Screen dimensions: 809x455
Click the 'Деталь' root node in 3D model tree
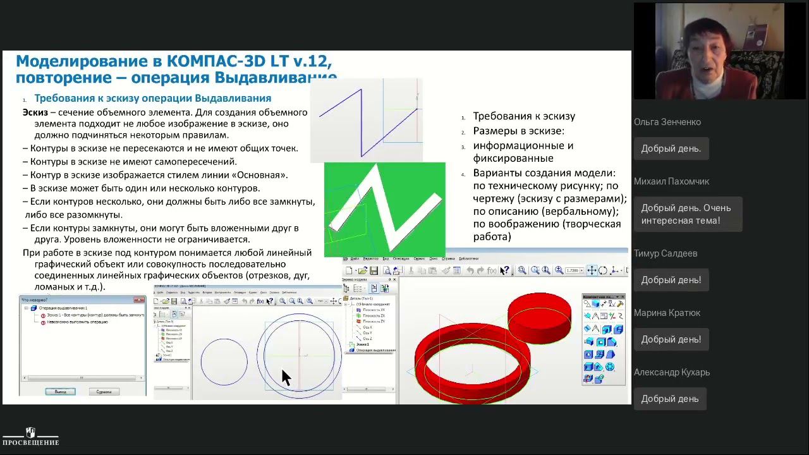click(x=359, y=298)
